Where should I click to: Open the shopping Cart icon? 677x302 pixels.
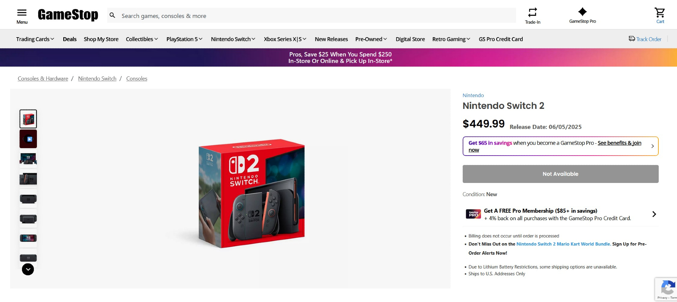[x=660, y=13]
